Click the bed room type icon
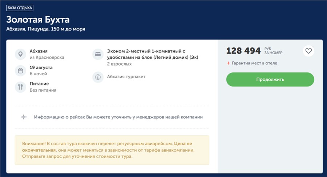The width and height of the screenshot is (327, 177). [98, 54]
